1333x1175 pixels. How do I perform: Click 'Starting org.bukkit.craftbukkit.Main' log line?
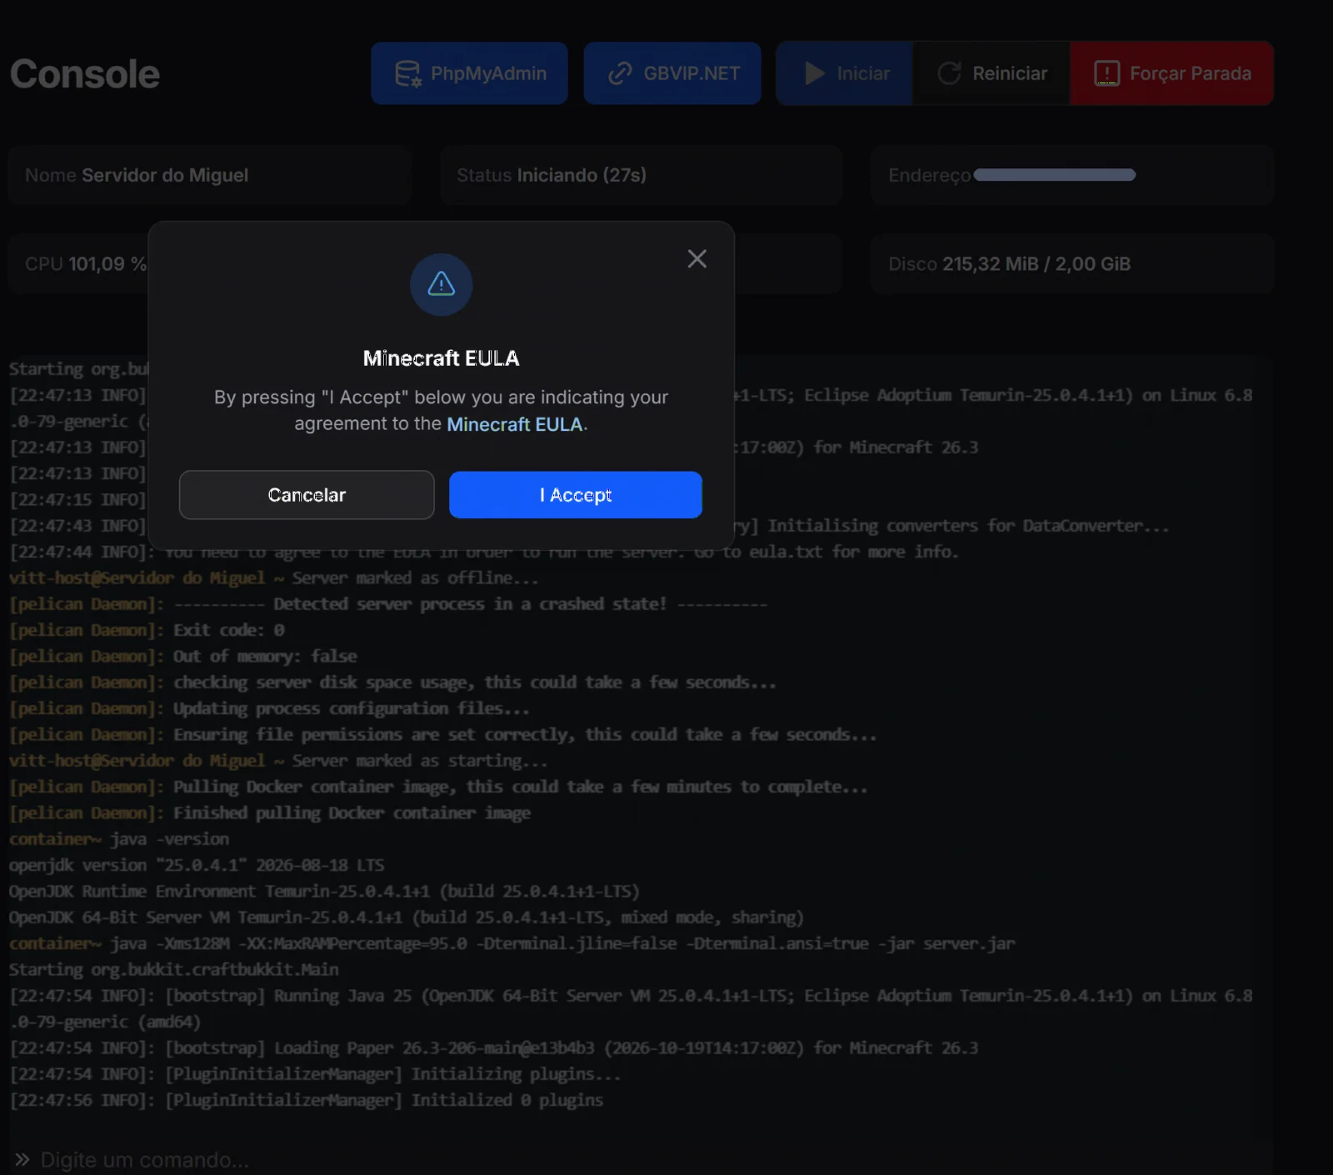coord(174,970)
